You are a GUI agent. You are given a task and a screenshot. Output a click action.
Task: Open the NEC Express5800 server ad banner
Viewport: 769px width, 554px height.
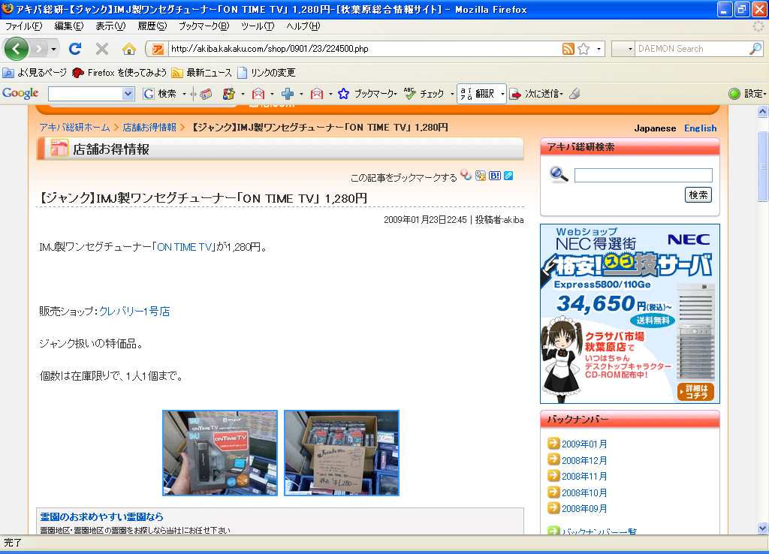pyautogui.click(x=630, y=314)
